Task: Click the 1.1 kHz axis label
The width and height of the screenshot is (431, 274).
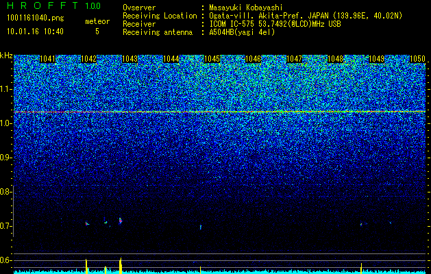Action: [5, 89]
